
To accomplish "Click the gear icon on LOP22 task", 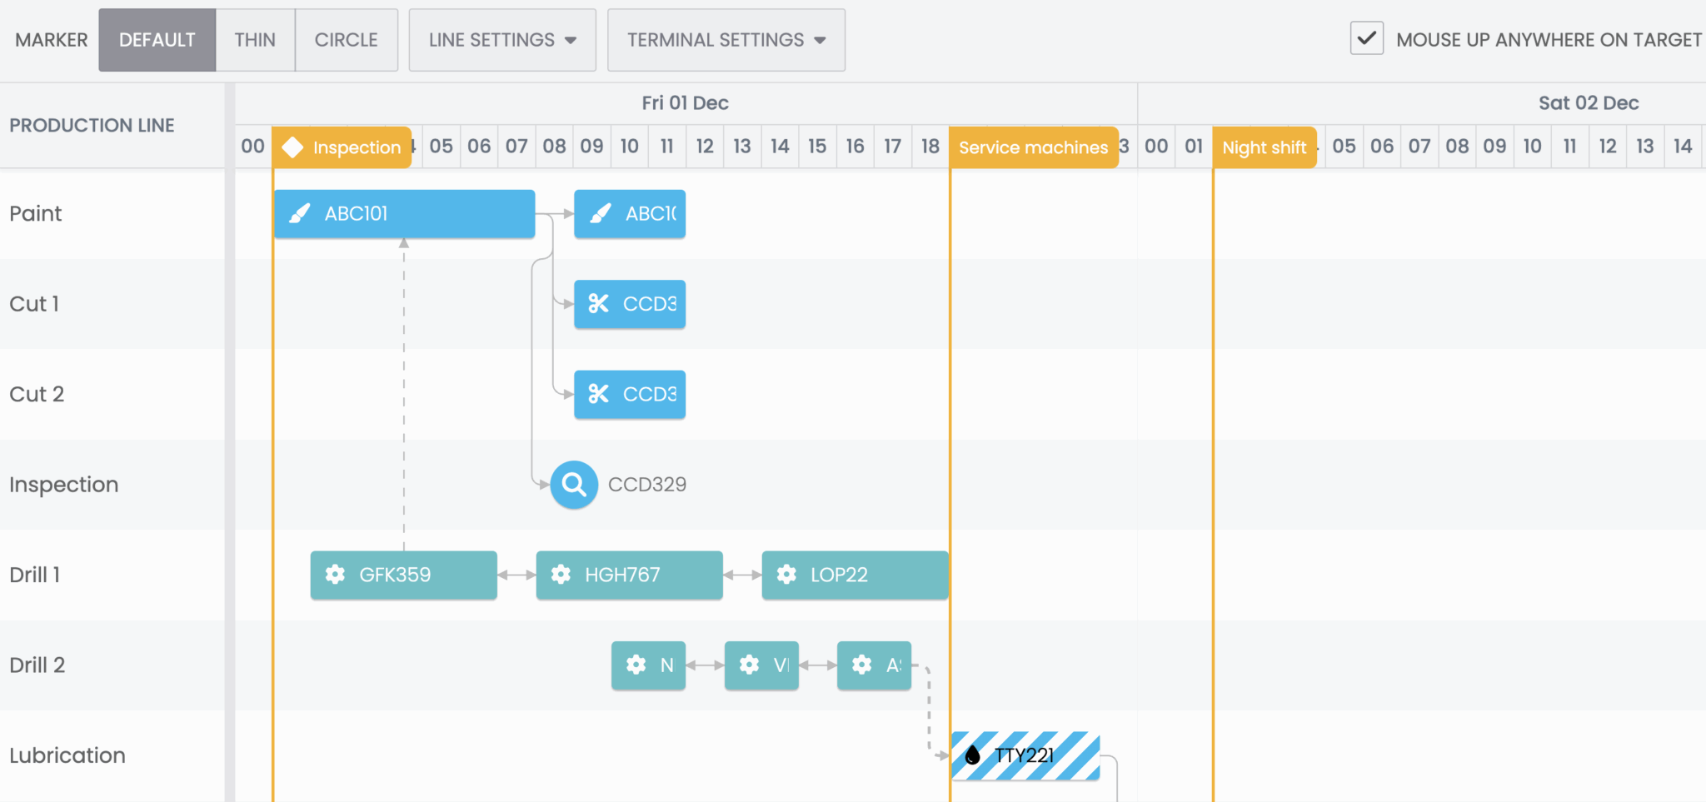I will pyautogui.click(x=786, y=575).
